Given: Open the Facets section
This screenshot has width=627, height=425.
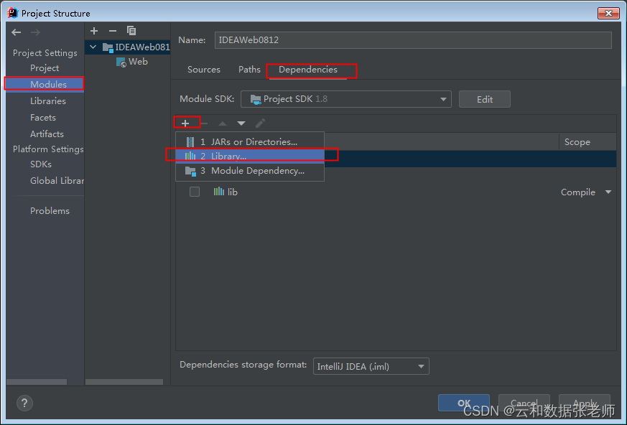Looking at the screenshot, I should tap(45, 118).
